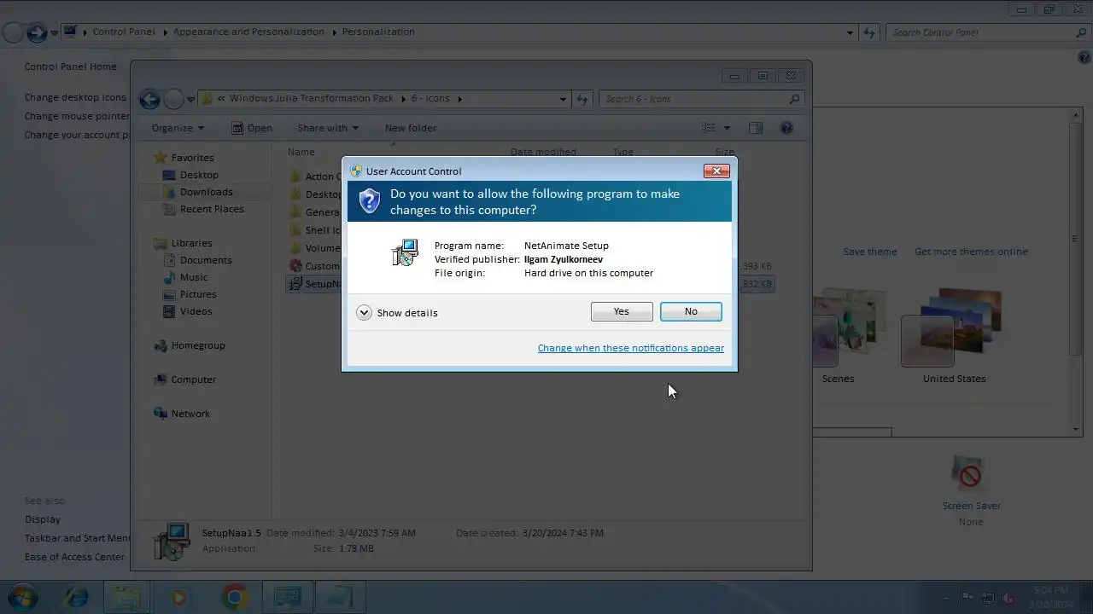
Task: Open Music library
Action: [x=194, y=277]
